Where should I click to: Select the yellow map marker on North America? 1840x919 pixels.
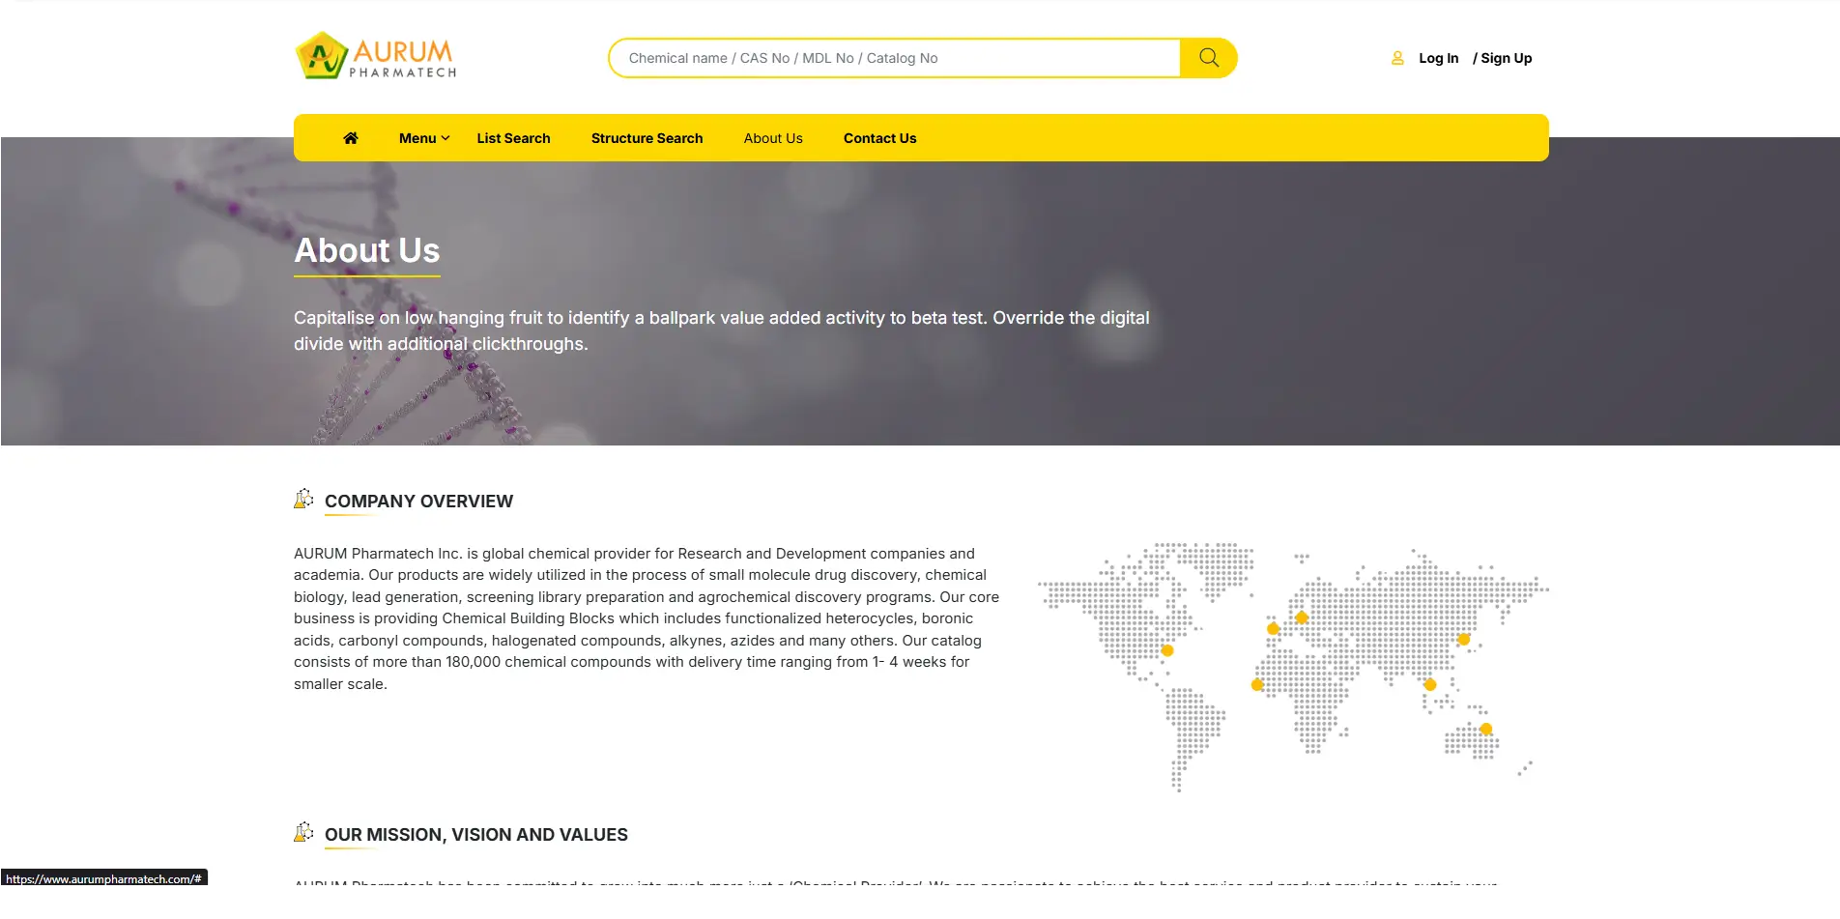pyautogui.click(x=1167, y=650)
